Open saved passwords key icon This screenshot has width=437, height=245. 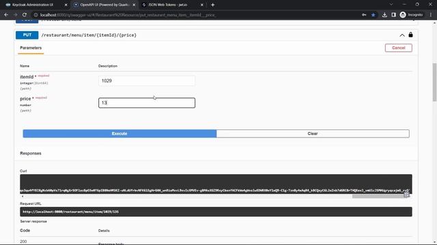tap(364, 15)
